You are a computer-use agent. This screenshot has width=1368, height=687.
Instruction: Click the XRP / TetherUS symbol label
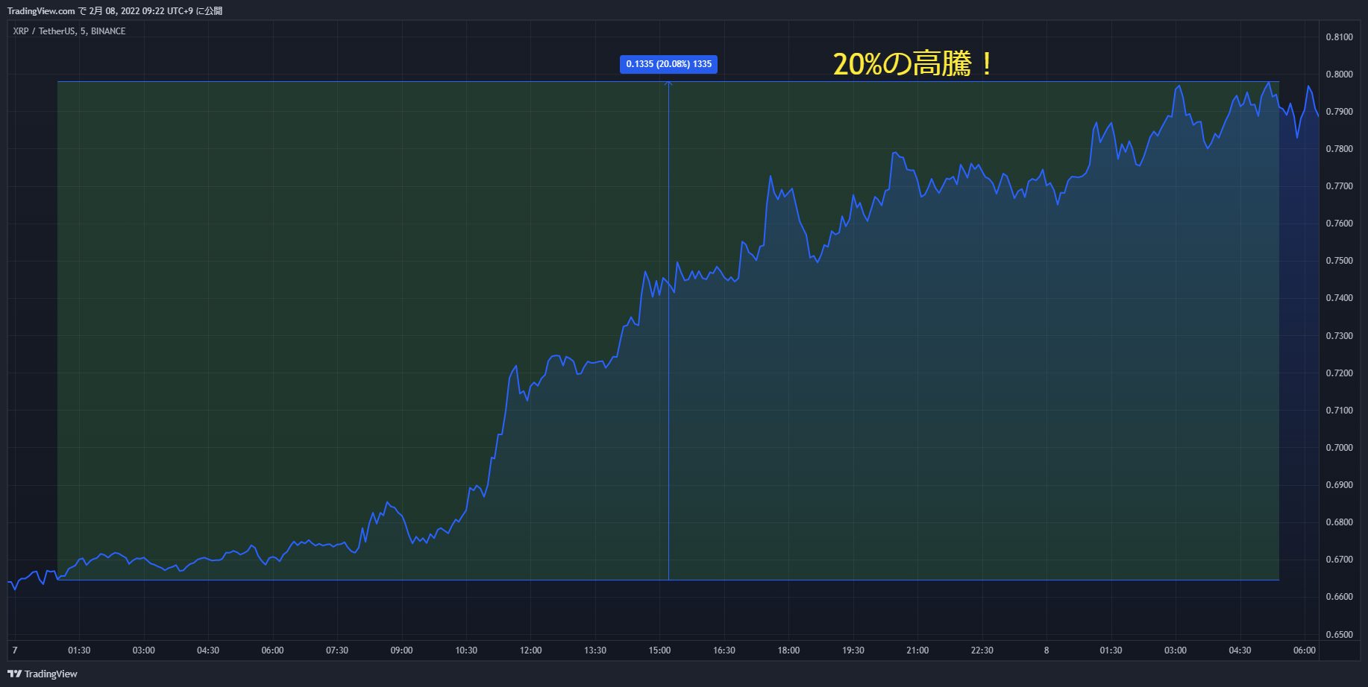point(69,31)
